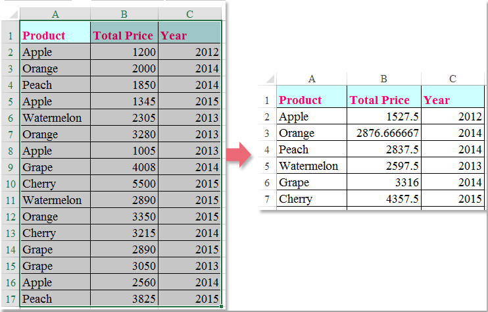
Task: Click the Select All corner in right sheet
Action: point(267,78)
